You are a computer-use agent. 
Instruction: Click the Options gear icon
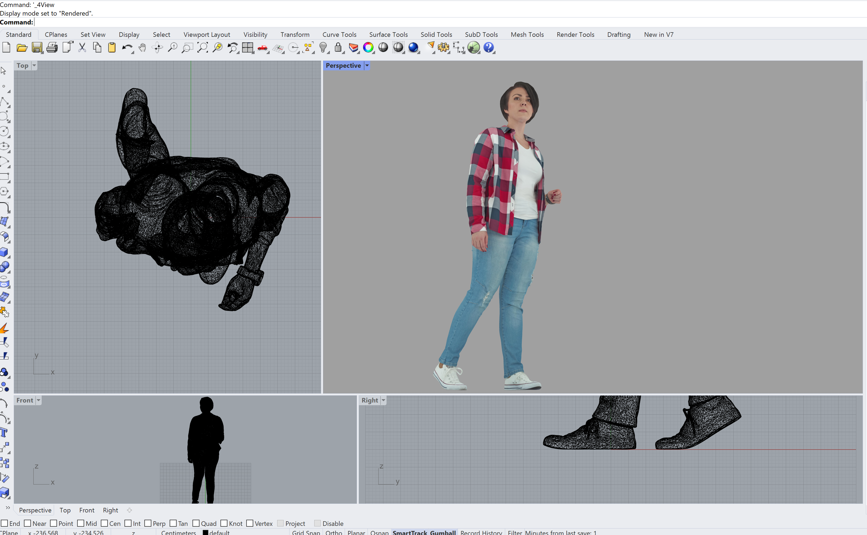click(x=443, y=47)
